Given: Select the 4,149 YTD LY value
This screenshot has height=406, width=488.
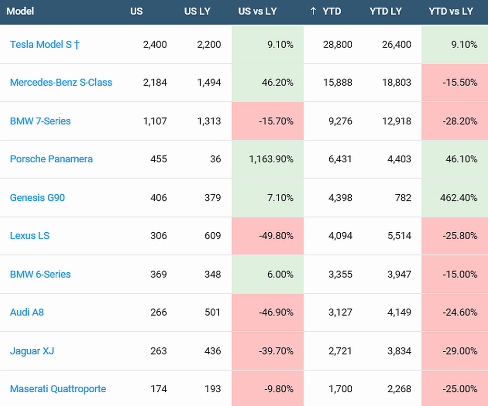Looking at the screenshot, I should [x=399, y=312].
